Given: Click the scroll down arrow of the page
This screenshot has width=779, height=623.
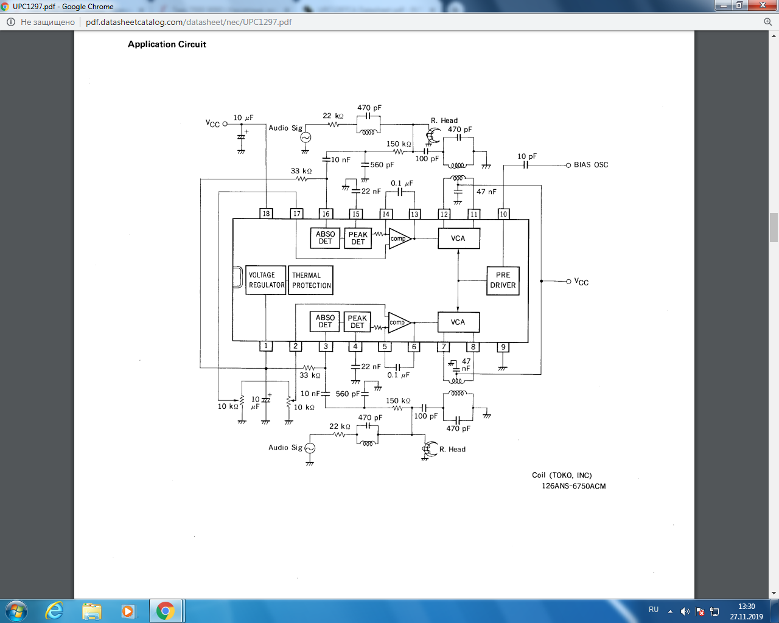Looking at the screenshot, I should (774, 594).
